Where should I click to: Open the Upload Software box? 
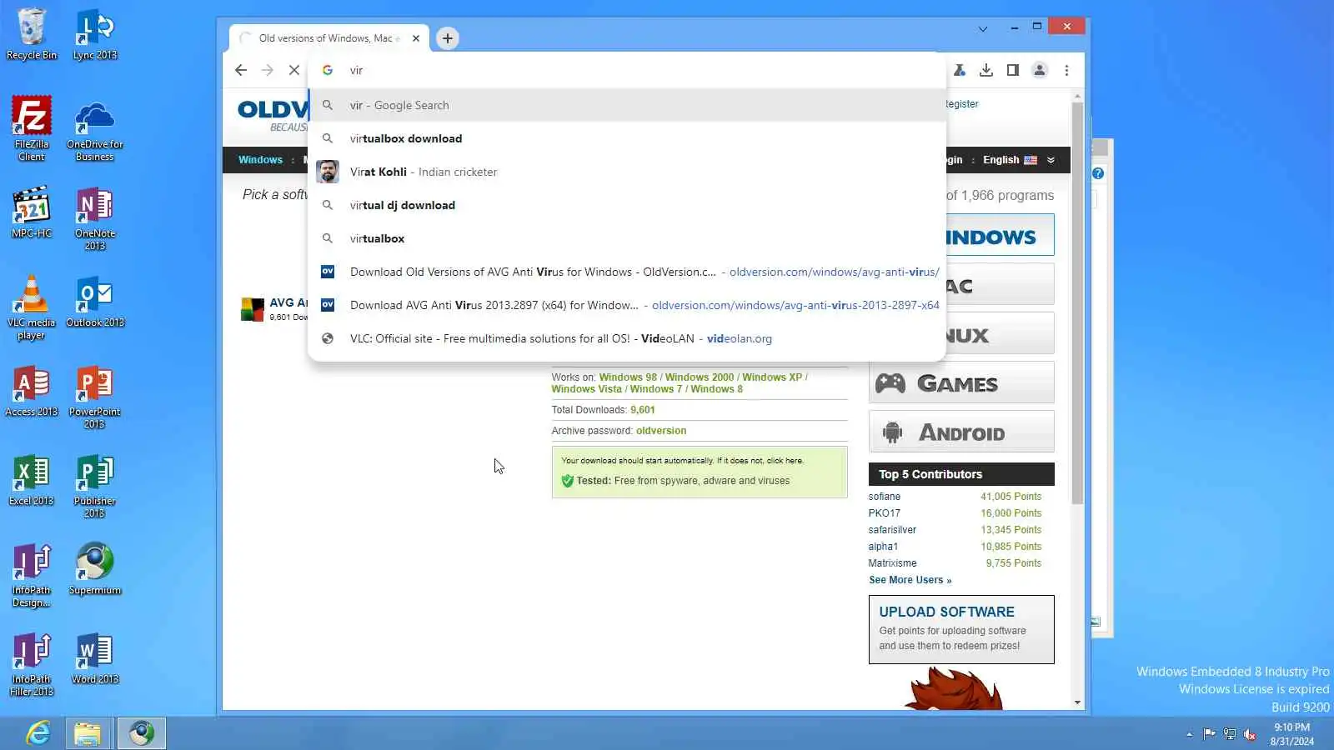[x=961, y=629]
